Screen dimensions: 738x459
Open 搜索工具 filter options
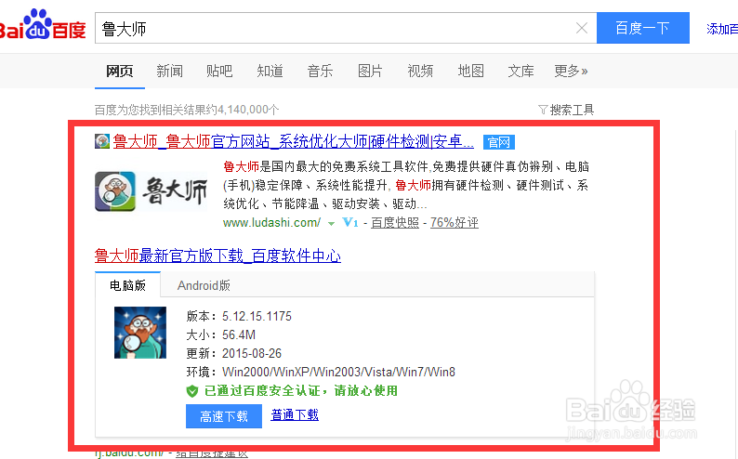[x=566, y=110]
